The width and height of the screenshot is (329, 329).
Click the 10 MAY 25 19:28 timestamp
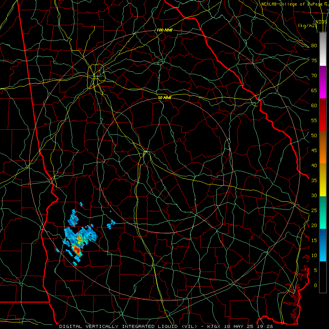coord(249,326)
